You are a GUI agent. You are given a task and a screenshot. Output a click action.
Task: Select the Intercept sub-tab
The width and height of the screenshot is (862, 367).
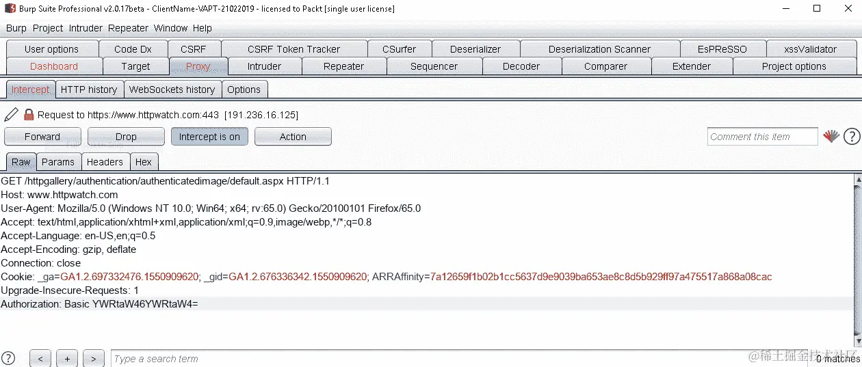coord(30,90)
